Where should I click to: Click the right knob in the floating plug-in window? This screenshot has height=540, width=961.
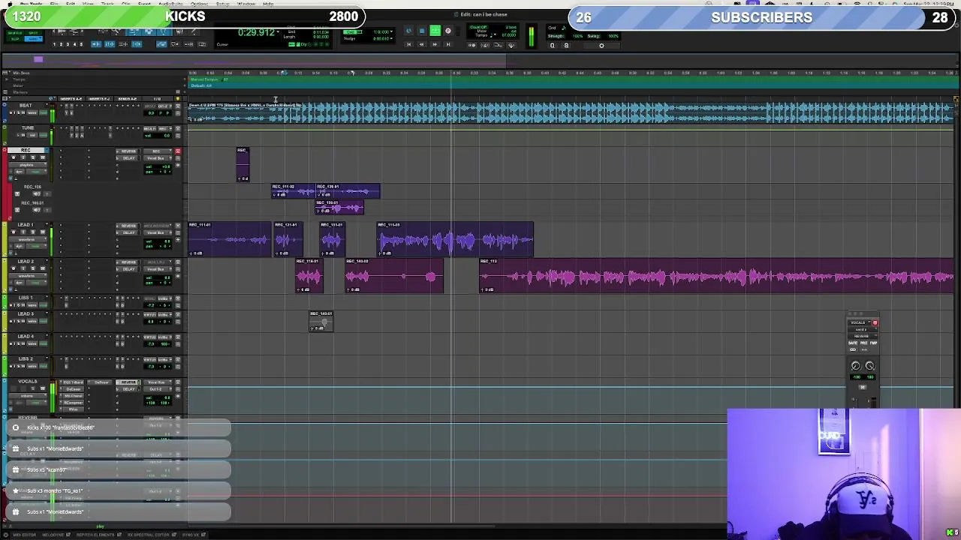pos(870,366)
